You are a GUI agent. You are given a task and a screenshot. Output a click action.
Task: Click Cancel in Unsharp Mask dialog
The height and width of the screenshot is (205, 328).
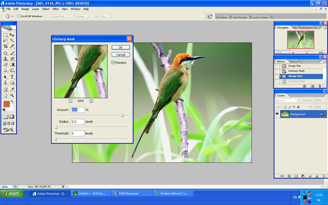pos(121,55)
